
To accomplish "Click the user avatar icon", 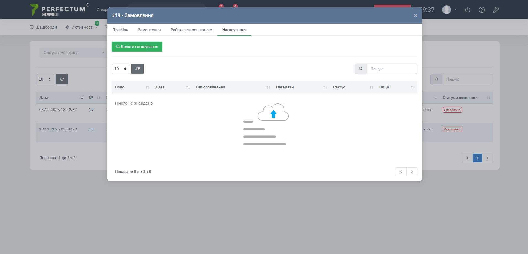I will tap(446, 10).
